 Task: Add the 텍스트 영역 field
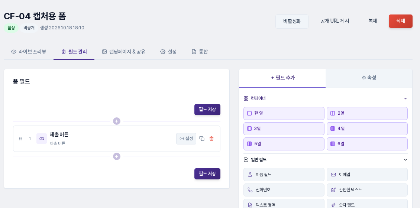(284, 204)
